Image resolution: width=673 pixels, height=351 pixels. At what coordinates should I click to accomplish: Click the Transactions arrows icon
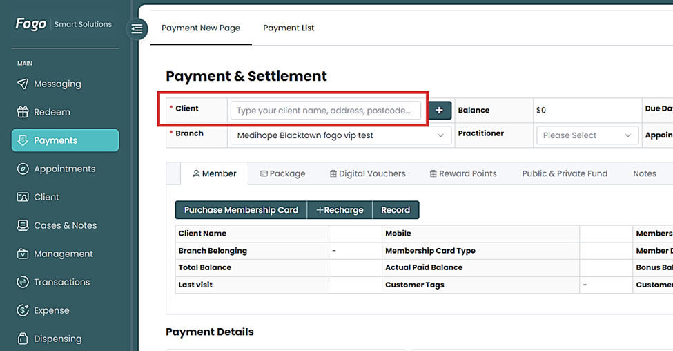[23, 282]
